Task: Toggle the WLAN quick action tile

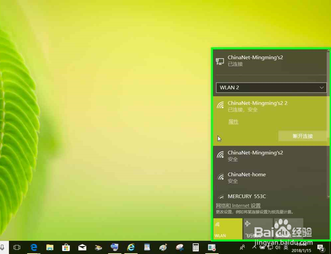Action: pyautogui.click(x=228, y=229)
